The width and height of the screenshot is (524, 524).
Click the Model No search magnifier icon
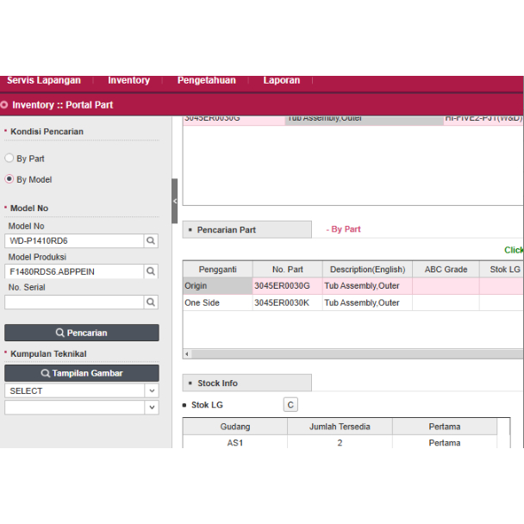pos(151,241)
